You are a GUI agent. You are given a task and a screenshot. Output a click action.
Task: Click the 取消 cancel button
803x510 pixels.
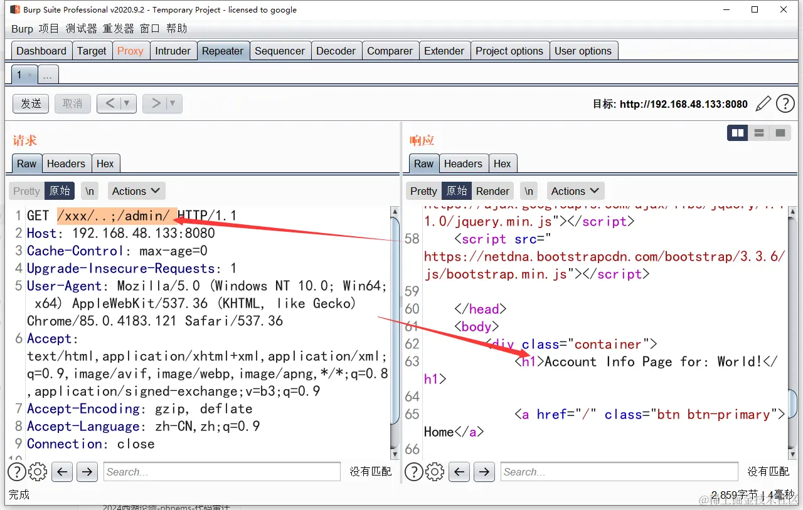point(73,103)
